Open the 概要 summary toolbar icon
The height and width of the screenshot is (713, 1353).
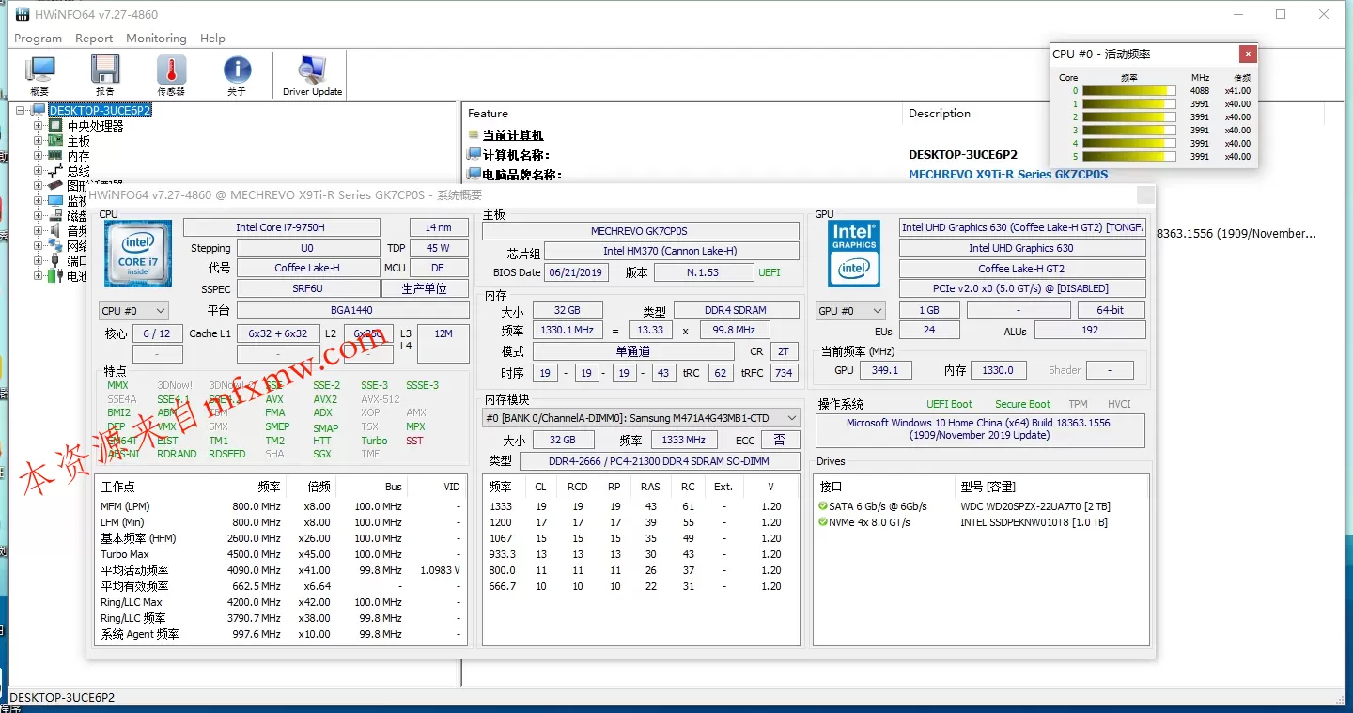(x=39, y=70)
